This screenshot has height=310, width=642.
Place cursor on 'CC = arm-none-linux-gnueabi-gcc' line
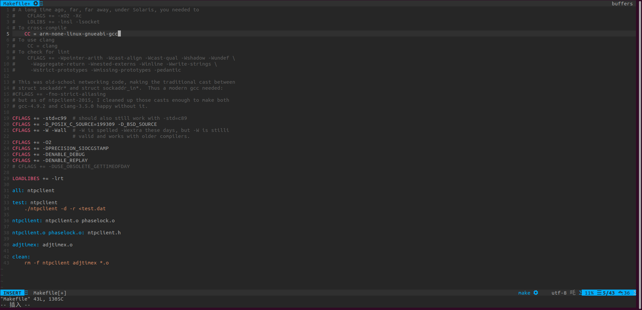click(71, 33)
